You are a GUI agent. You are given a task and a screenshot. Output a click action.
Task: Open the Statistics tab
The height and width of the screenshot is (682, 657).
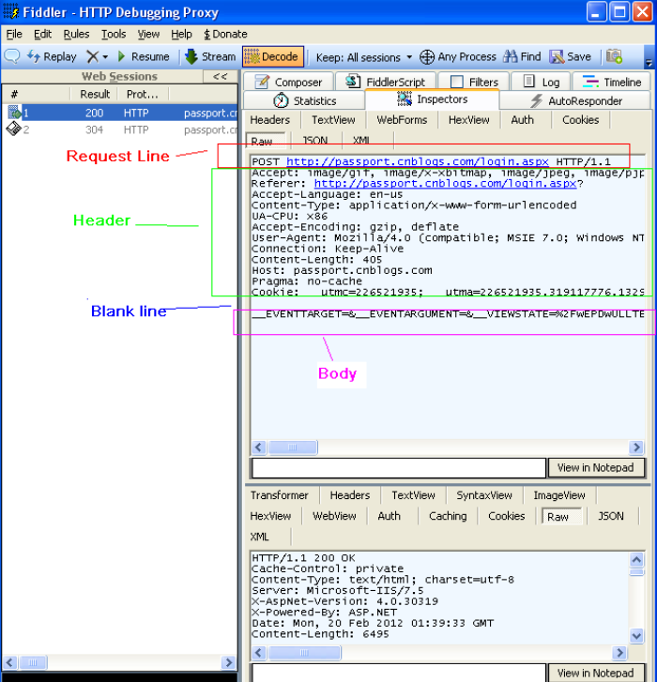coord(304,101)
